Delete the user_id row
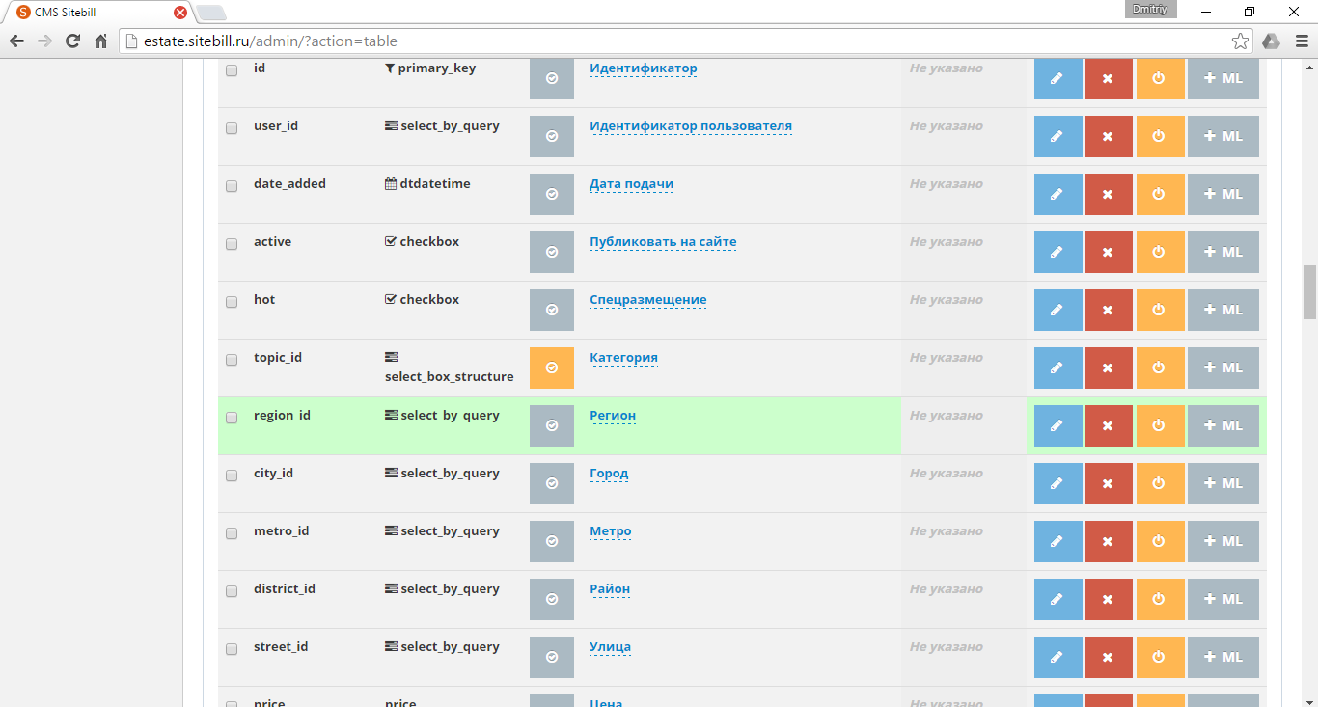 click(x=1109, y=137)
